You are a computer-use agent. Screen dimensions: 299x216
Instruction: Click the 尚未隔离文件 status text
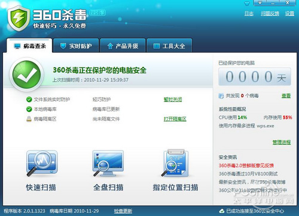point(106,119)
